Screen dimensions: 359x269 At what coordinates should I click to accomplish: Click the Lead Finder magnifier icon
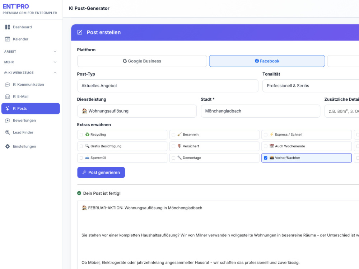[8, 132]
